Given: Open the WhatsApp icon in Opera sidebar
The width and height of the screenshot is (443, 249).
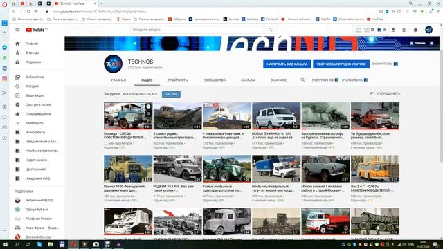Looking at the screenshot, I should pos(5,58).
